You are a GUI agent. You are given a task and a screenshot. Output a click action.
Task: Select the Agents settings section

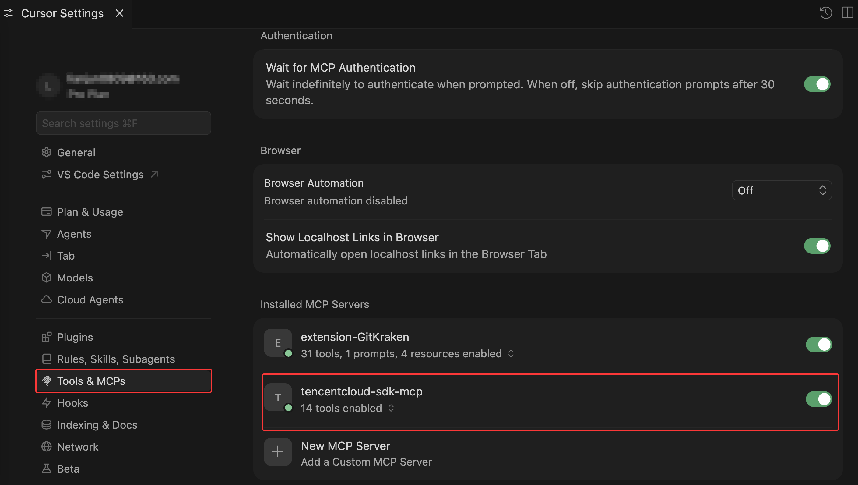tap(123, 234)
